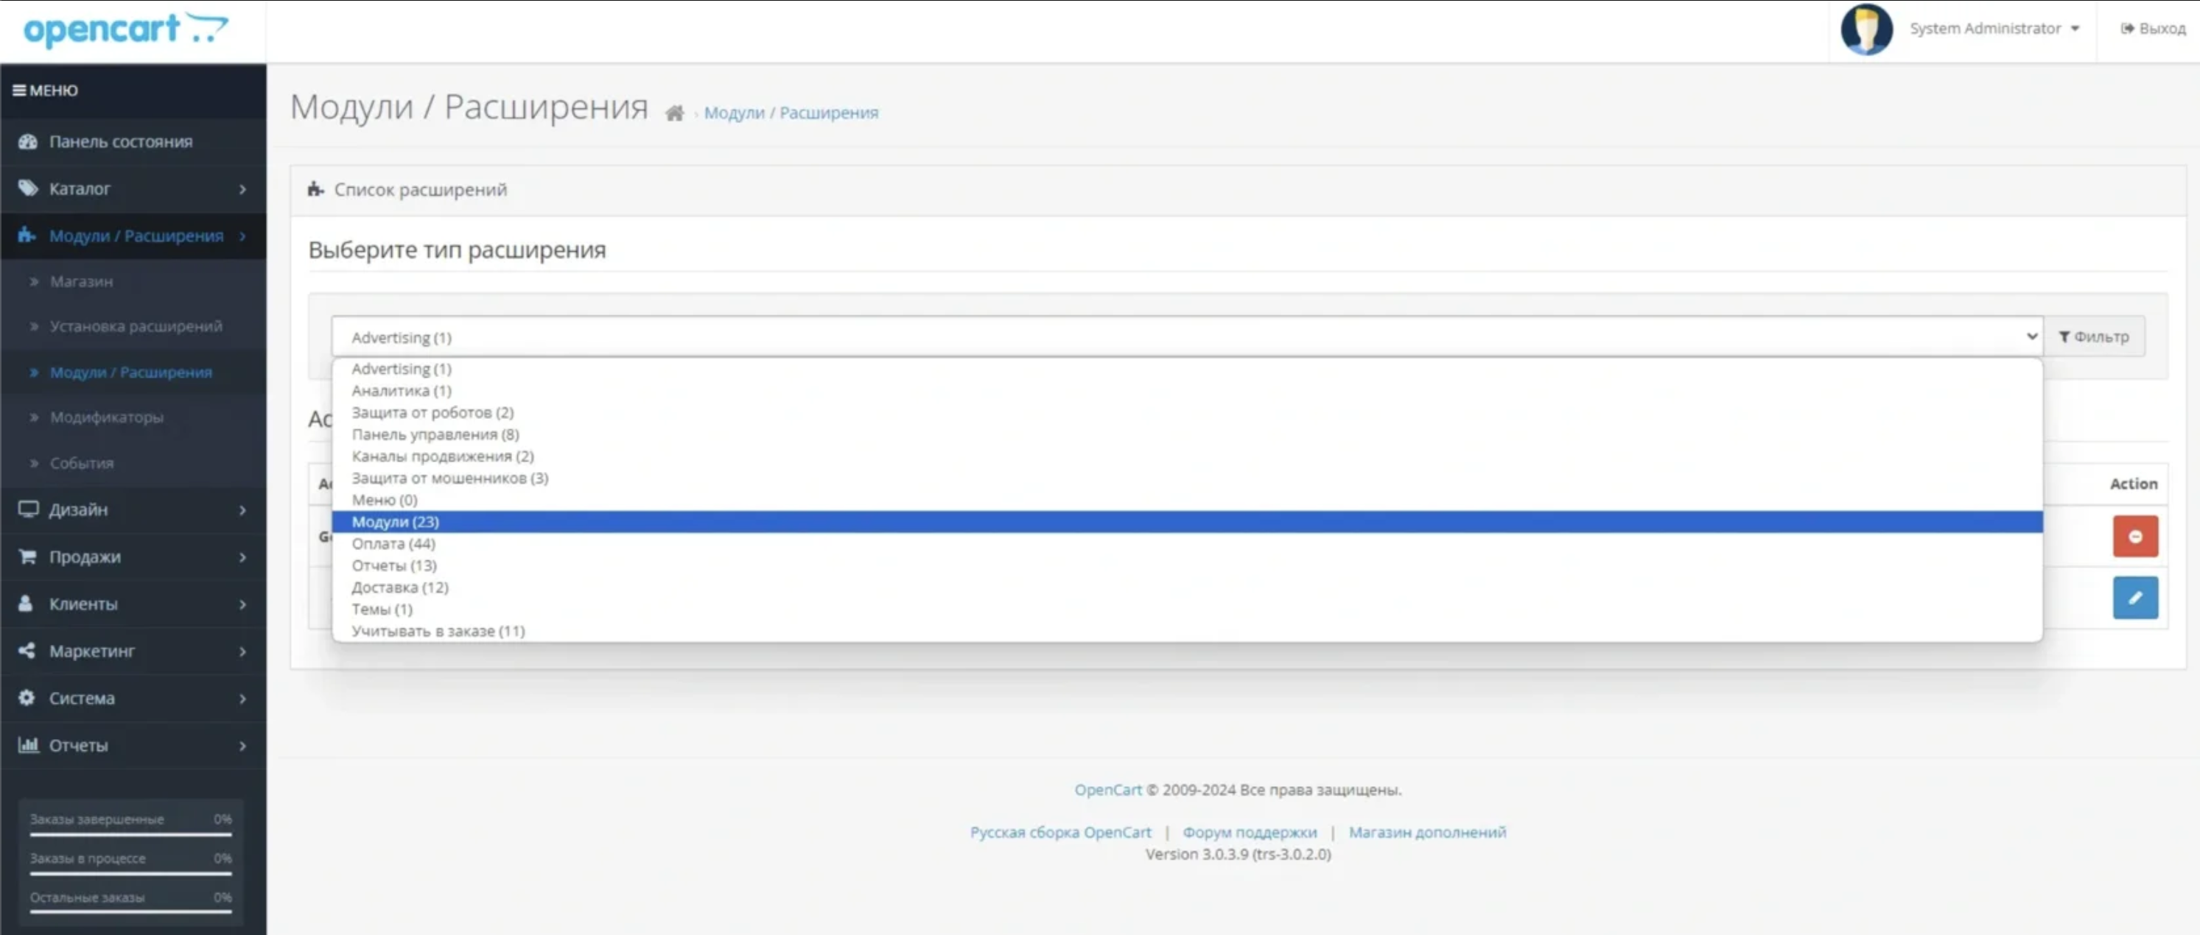Click the Продажи shopping cart icon
This screenshot has width=2200, height=935.
click(x=27, y=557)
